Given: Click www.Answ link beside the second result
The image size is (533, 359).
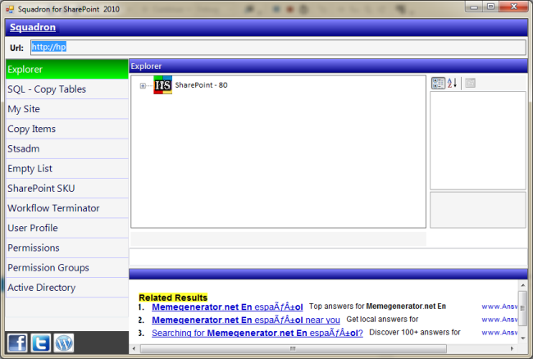Looking at the screenshot, I should tap(499, 320).
